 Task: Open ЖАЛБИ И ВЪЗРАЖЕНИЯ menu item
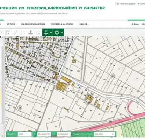coord(33,24)
